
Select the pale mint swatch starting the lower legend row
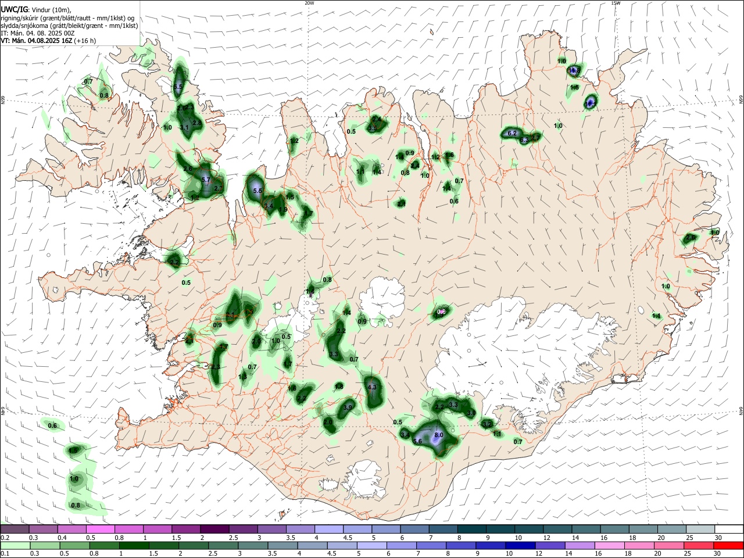click(x=15, y=545)
